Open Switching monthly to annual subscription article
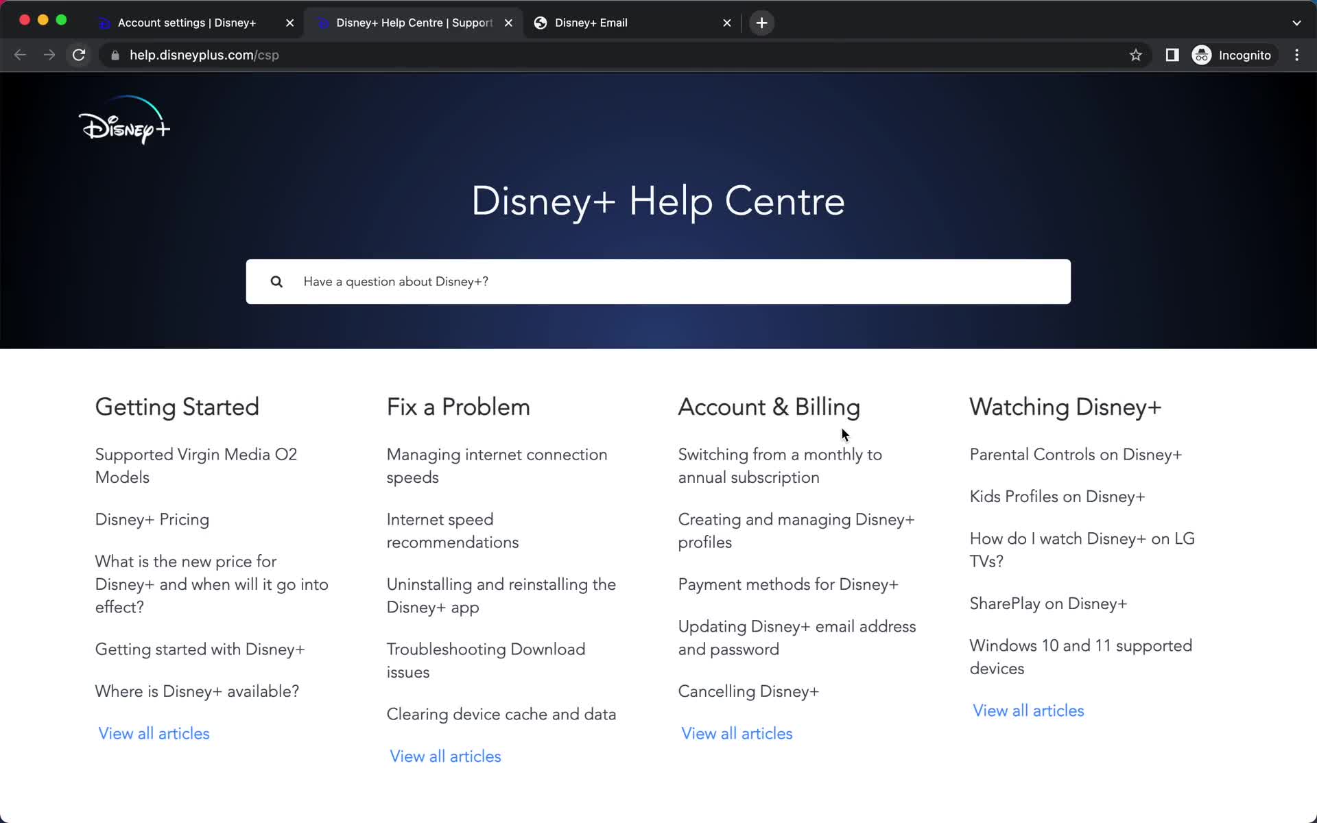 coord(780,466)
